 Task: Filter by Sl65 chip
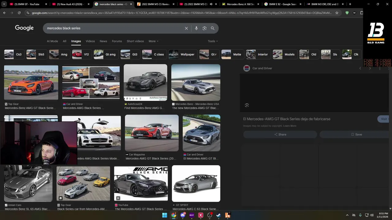(x=37, y=54)
